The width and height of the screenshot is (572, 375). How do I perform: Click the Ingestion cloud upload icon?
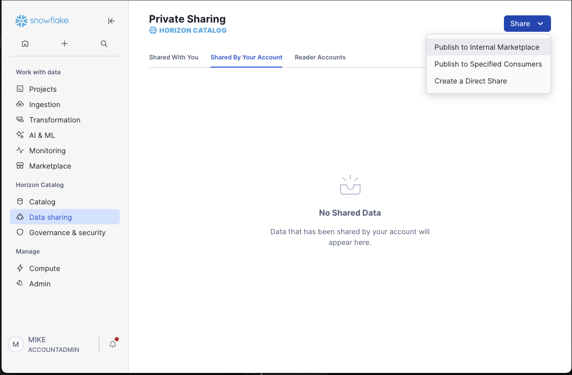20,104
